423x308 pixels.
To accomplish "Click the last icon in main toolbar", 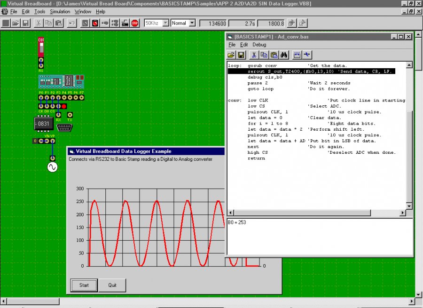I will tap(302, 23).
